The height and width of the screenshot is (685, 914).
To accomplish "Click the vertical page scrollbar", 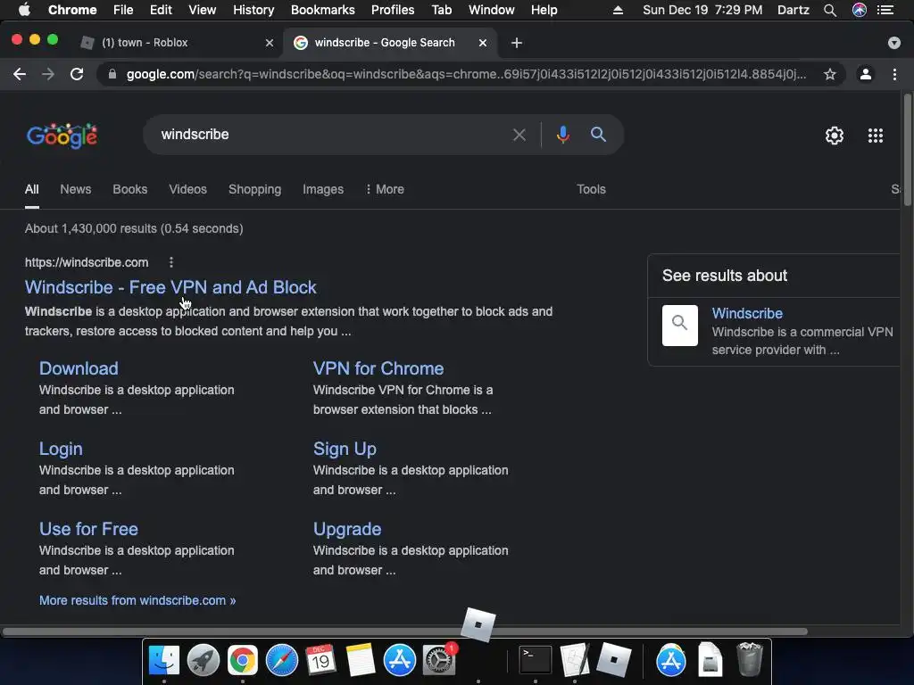I will click(x=908, y=150).
